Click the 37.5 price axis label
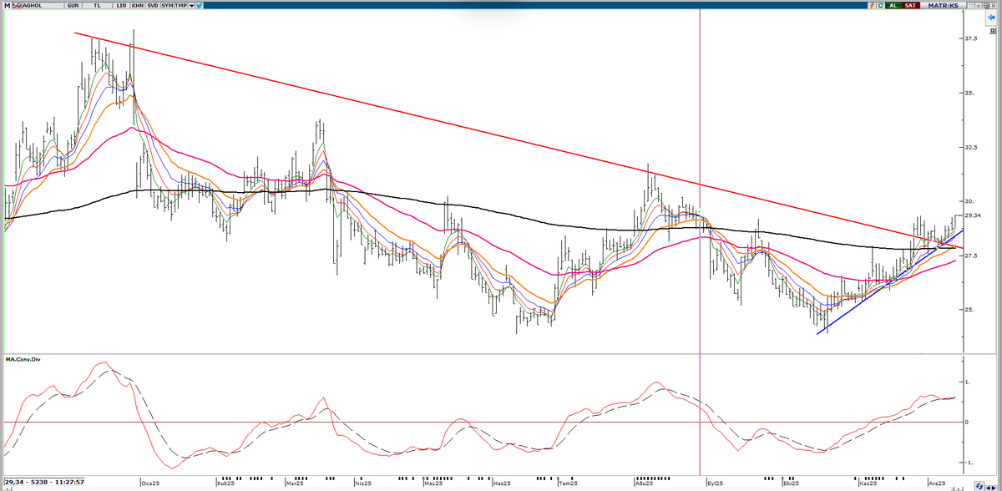Viewport: 1002px width, 491px height. tap(973, 38)
